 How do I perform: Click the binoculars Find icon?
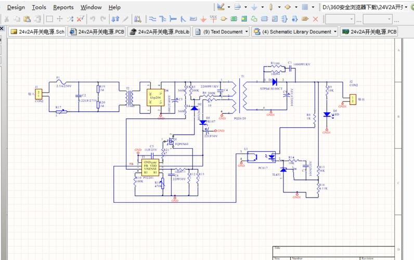137,19
